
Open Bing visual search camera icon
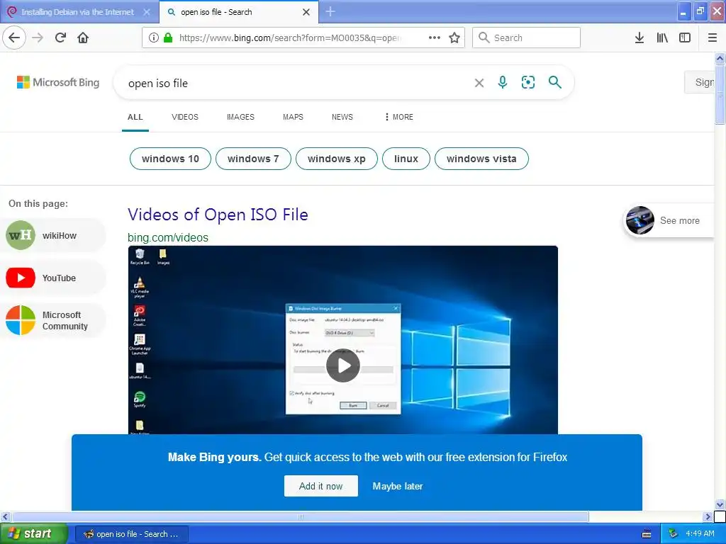pos(527,82)
